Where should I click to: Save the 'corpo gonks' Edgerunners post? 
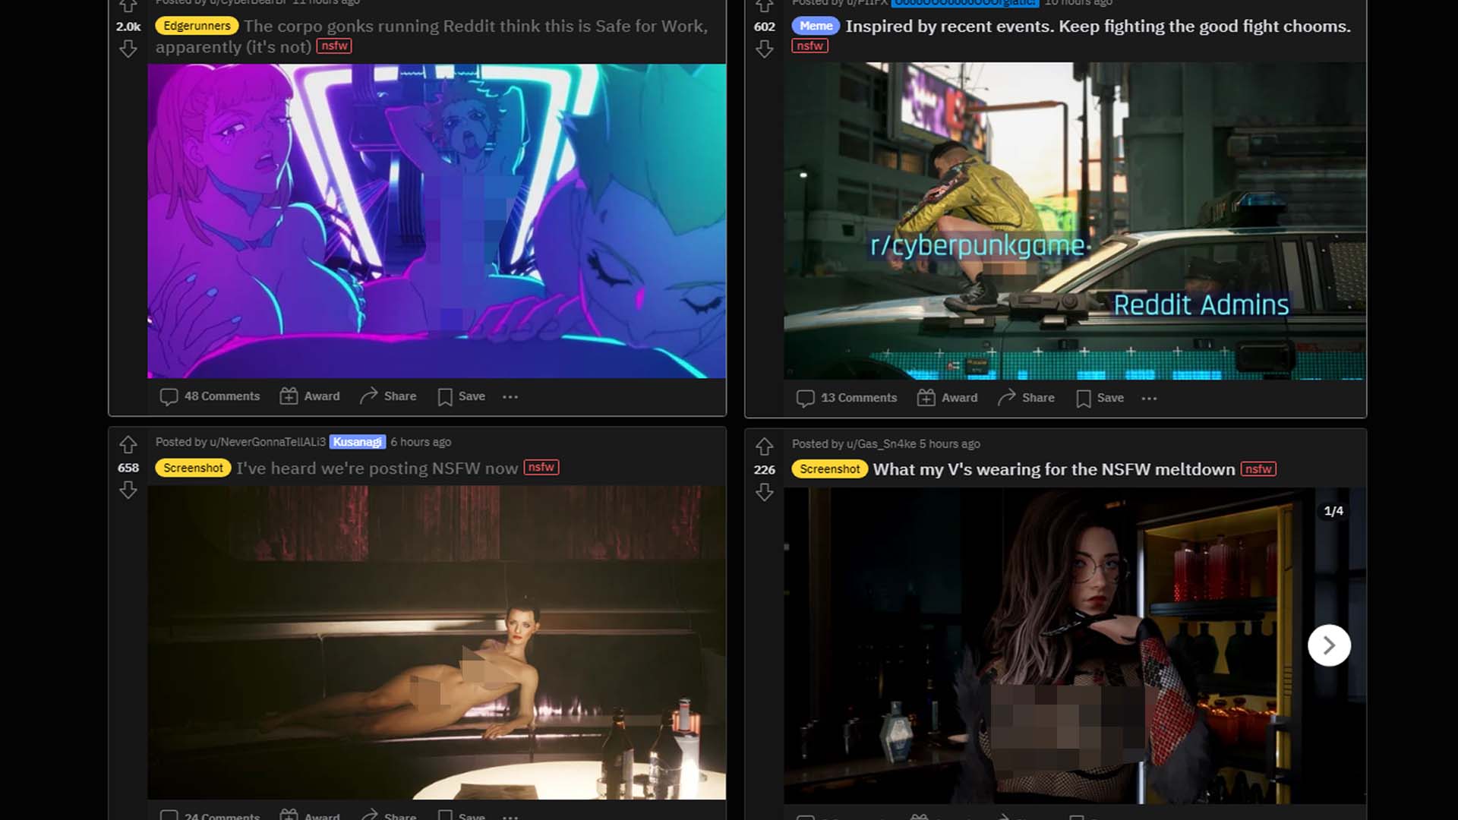pyautogui.click(x=460, y=396)
